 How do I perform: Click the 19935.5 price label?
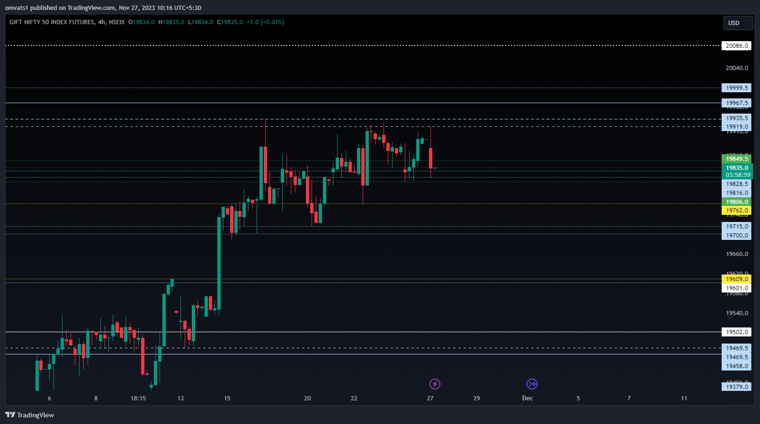coord(736,118)
